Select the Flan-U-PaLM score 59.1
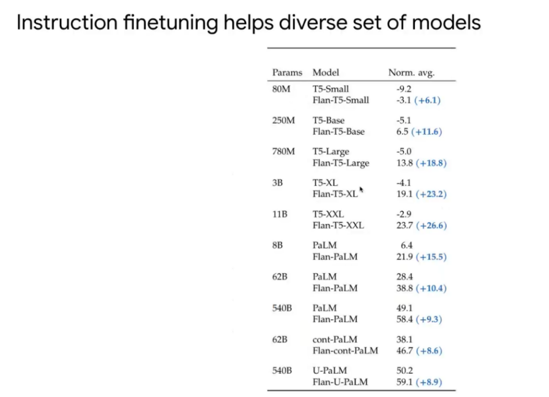This screenshot has height=397, width=549. click(404, 382)
